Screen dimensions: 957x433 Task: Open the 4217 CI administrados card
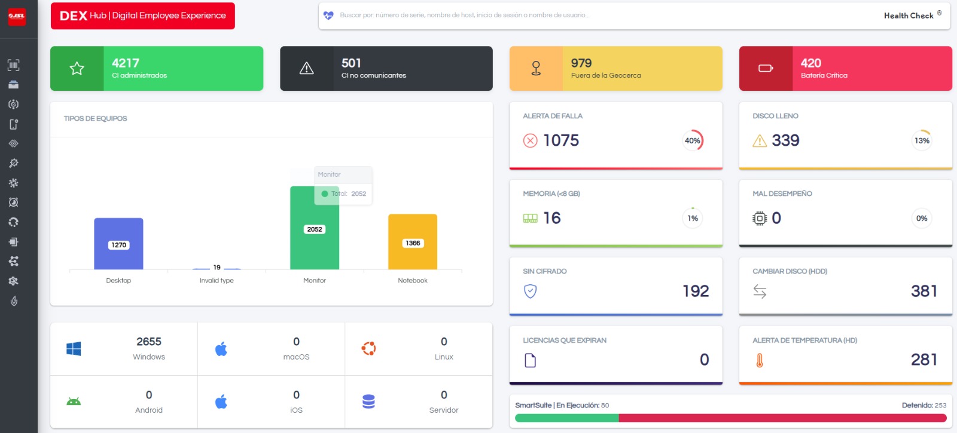point(157,69)
